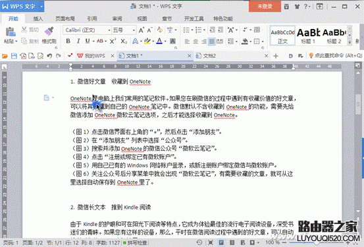Apply the 标题 1 style
Viewport: 364px width, 247px height.
tap(308, 36)
